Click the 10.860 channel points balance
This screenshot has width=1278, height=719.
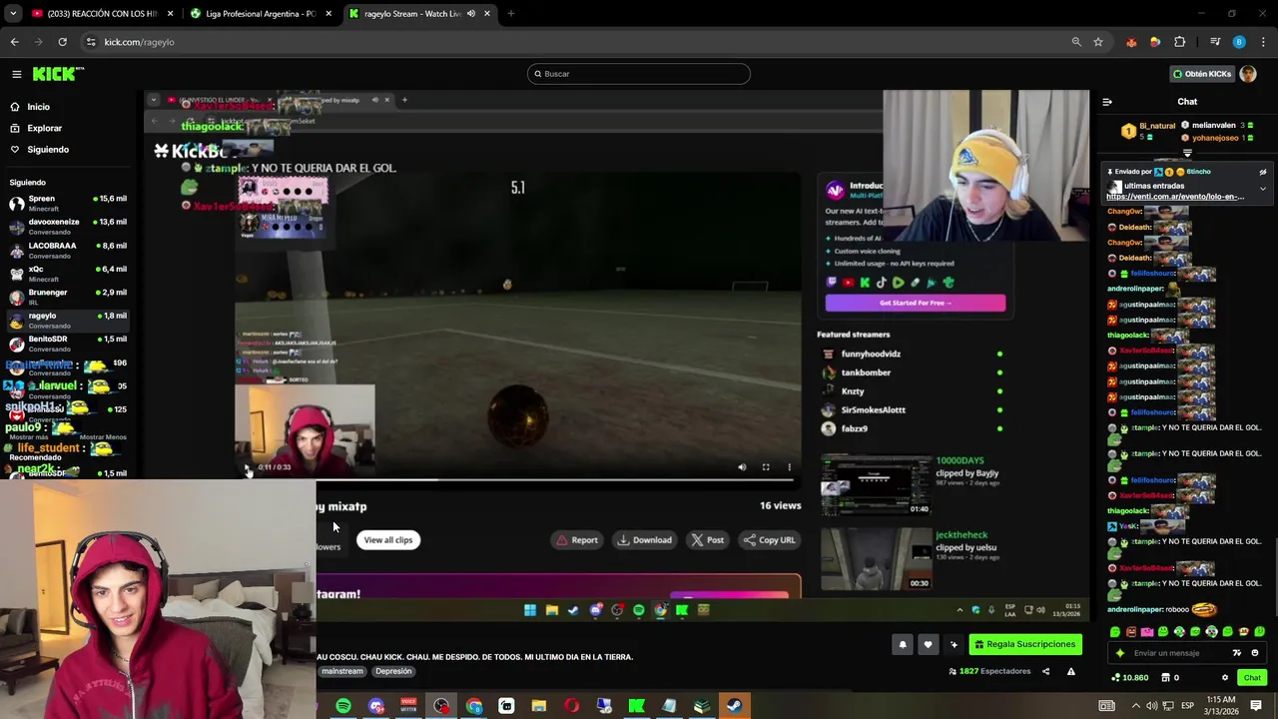pyautogui.click(x=1130, y=678)
